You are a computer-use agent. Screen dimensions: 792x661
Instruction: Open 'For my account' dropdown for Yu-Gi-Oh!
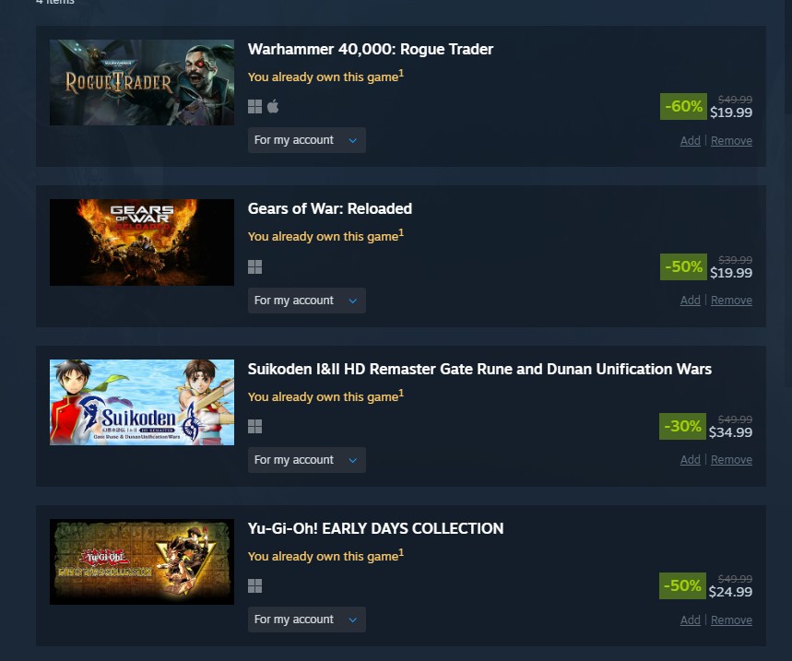tap(307, 620)
